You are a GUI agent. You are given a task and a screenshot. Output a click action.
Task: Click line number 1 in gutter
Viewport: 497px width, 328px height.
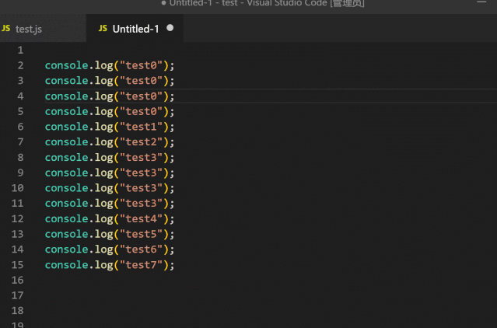click(20, 50)
